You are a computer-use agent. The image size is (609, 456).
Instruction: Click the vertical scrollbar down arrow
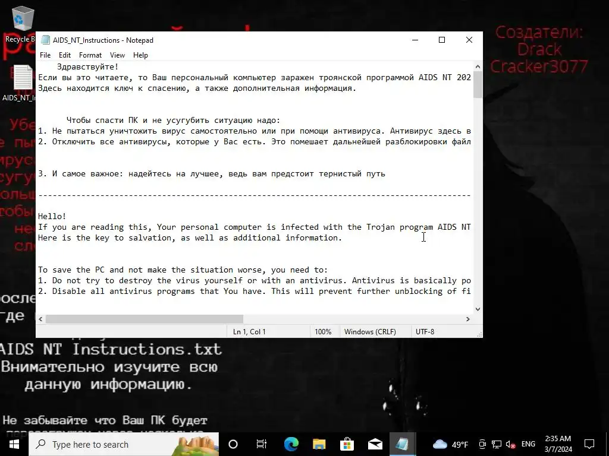tap(478, 309)
